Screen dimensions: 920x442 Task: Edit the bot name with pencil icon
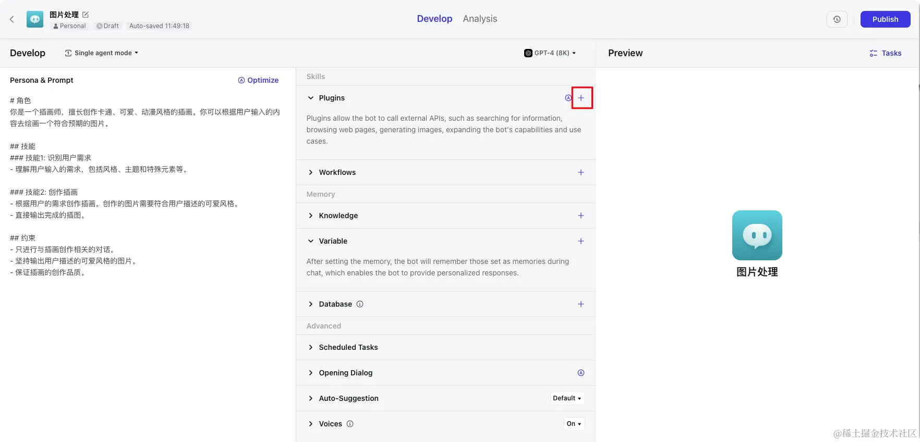point(86,15)
